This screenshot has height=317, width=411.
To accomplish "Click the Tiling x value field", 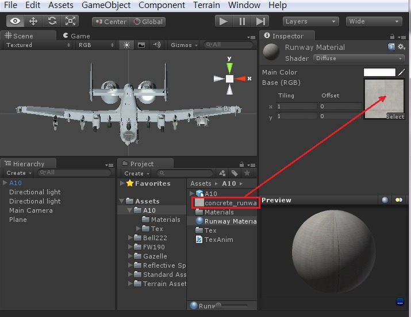I will tap(297, 107).
